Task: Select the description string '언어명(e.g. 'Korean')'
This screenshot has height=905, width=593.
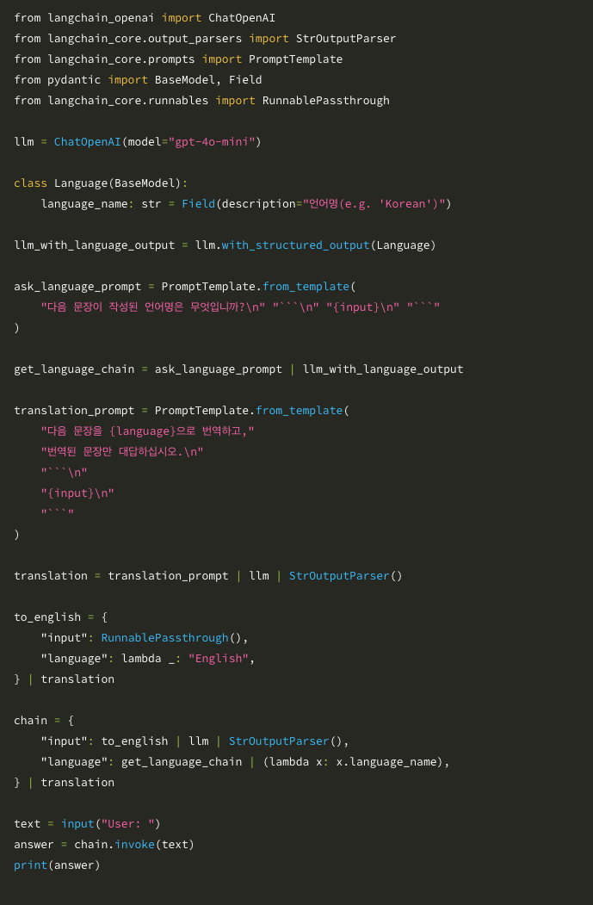Action: tap(374, 204)
